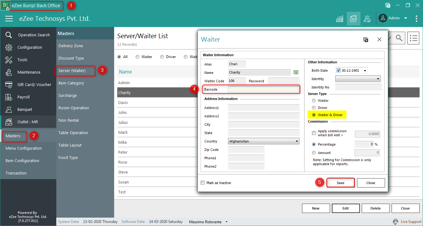Viewport: 423px width, 226px height.
Task: Click the Live Support headset icon
Action: [396, 222]
